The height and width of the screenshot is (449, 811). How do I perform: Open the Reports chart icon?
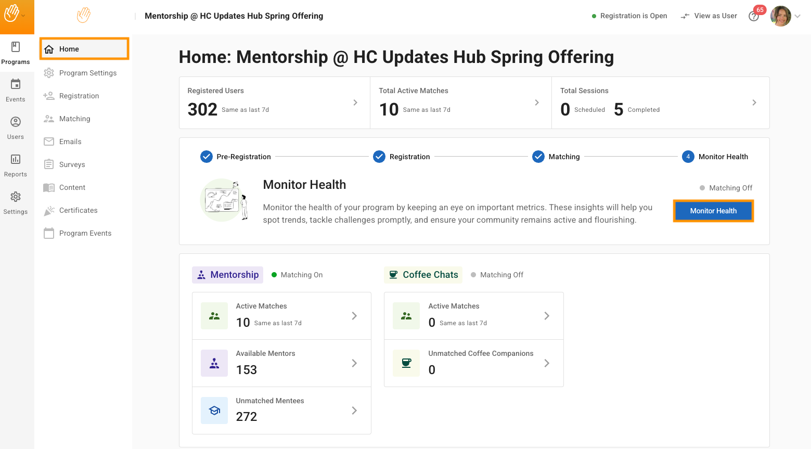click(16, 159)
